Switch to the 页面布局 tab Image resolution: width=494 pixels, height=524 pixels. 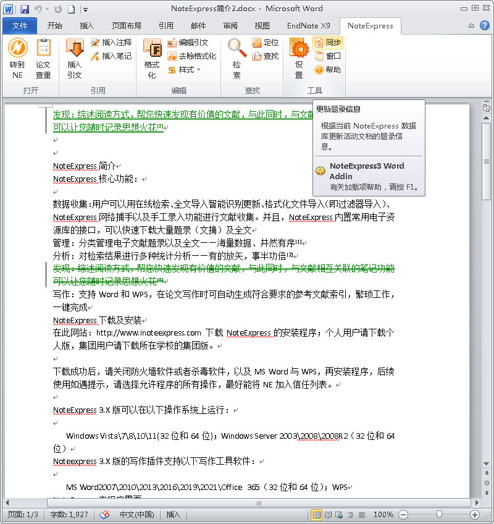coord(127,26)
